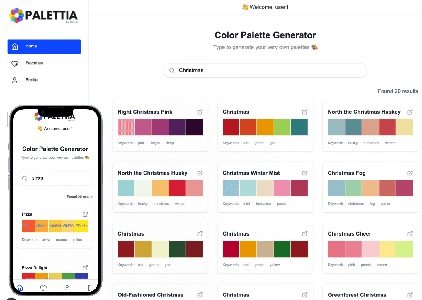This screenshot has height=300, width=422.
Task: Open the Christmas Fog palette link icon
Action: [x=410, y=173]
